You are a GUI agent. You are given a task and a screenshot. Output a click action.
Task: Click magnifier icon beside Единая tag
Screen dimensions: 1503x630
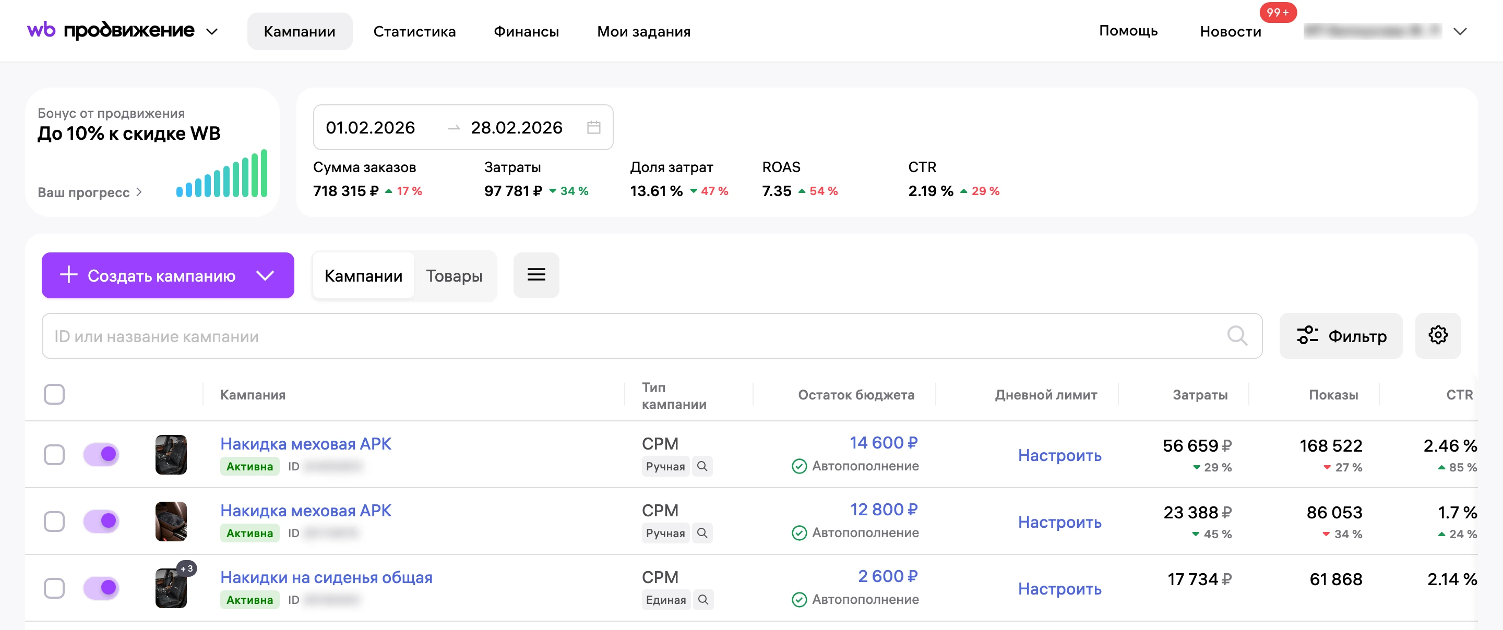pyautogui.click(x=703, y=600)
